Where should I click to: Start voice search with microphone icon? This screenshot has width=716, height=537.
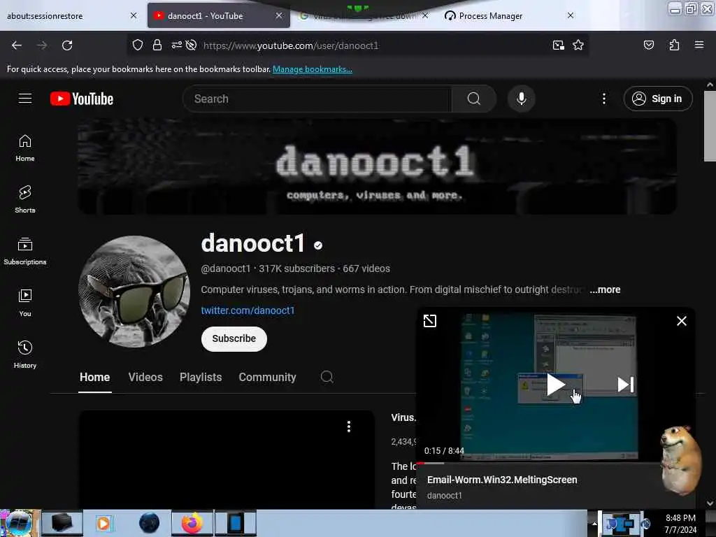coord(521,99)
